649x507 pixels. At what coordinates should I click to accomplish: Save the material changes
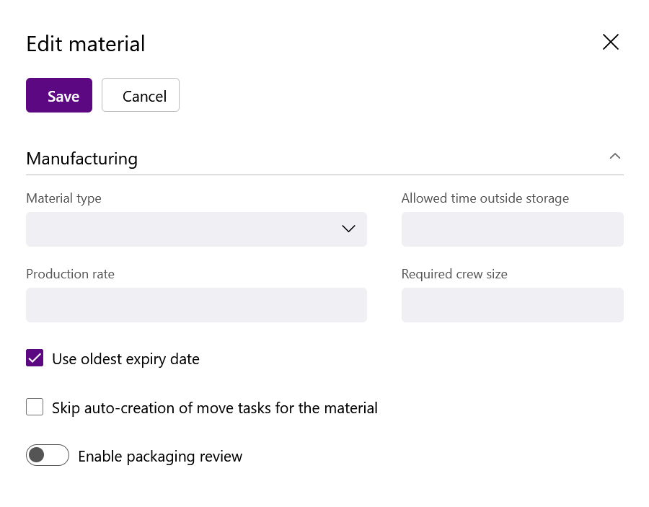[59, 95]
